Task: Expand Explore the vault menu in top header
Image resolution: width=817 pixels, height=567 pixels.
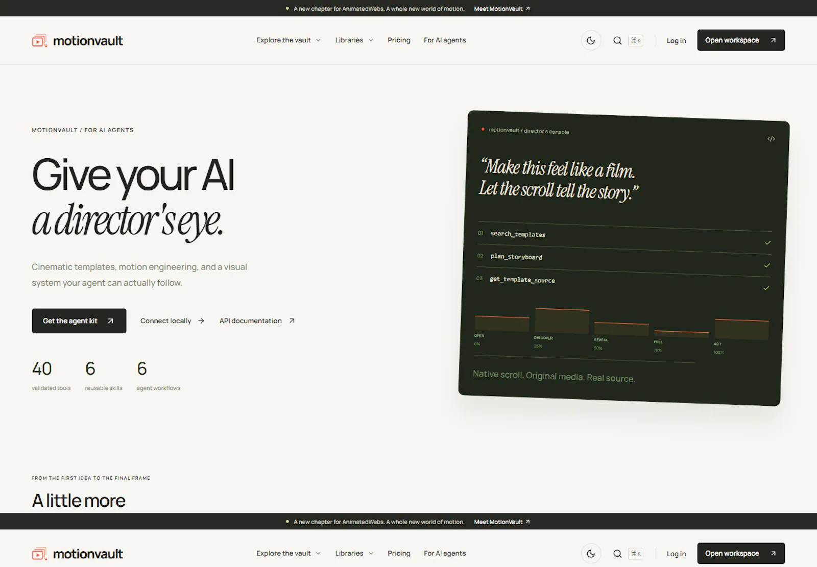Action: click(289, 40)
